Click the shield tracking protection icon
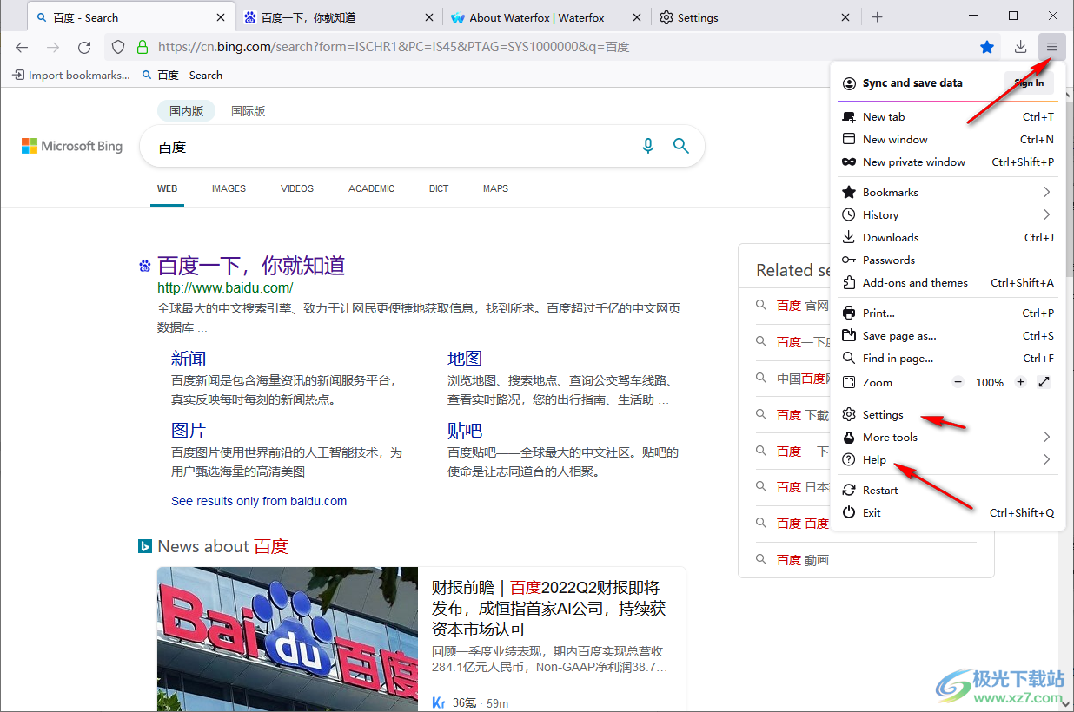The image size is (1074, 712). click(119, 47)
